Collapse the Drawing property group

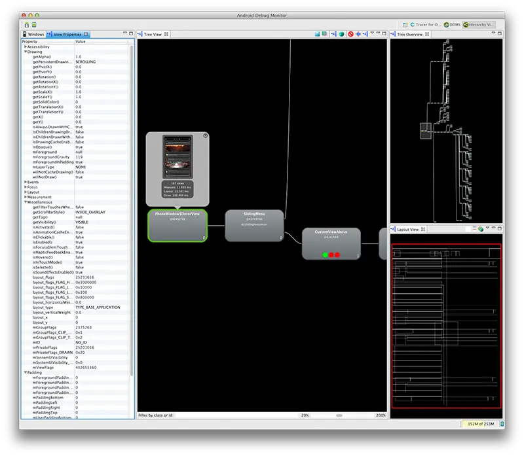26,52
